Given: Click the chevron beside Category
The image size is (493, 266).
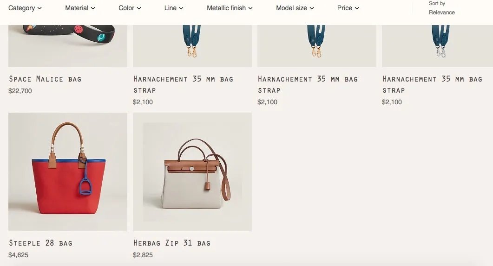Looking at the screenshot, I should click(x=39, y=8).
